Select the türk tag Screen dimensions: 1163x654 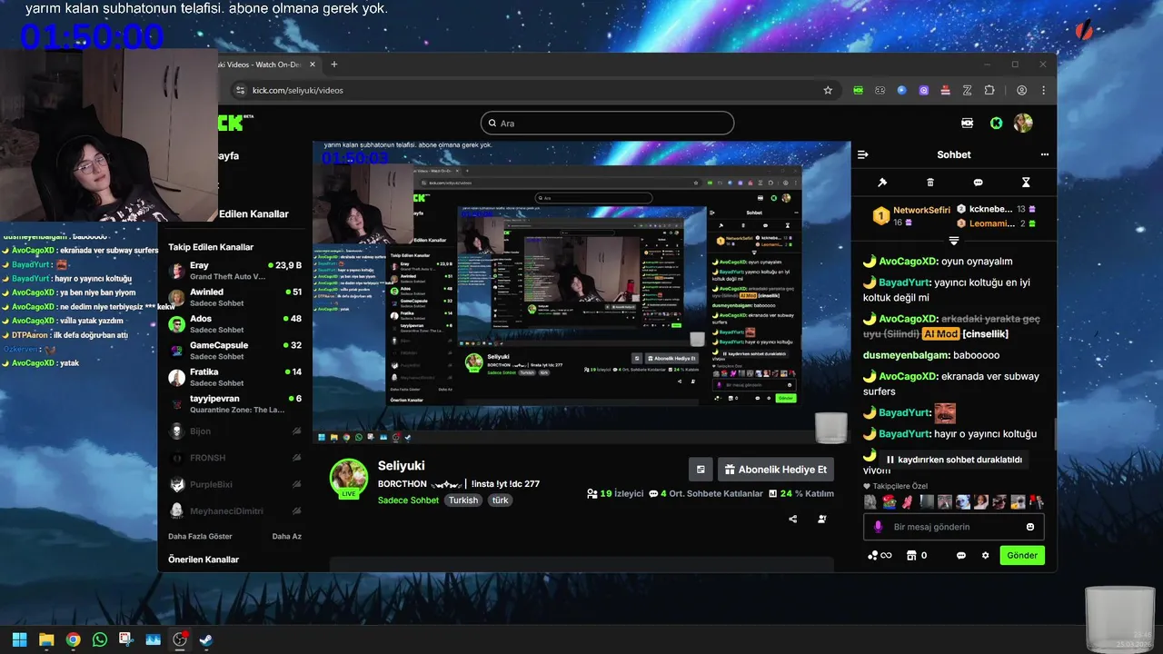(501, 500)
